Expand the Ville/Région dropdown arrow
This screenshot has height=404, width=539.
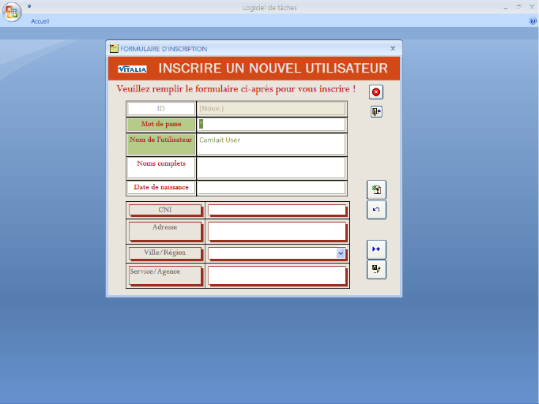tap(341, 253)
